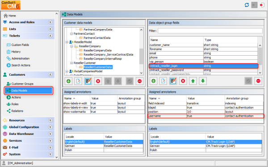The image size is (268, 167).
Task: Click the red logout icon at top right
Action: 262,5
